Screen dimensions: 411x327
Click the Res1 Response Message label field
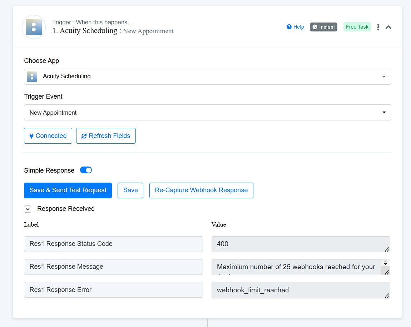[114, 267]
